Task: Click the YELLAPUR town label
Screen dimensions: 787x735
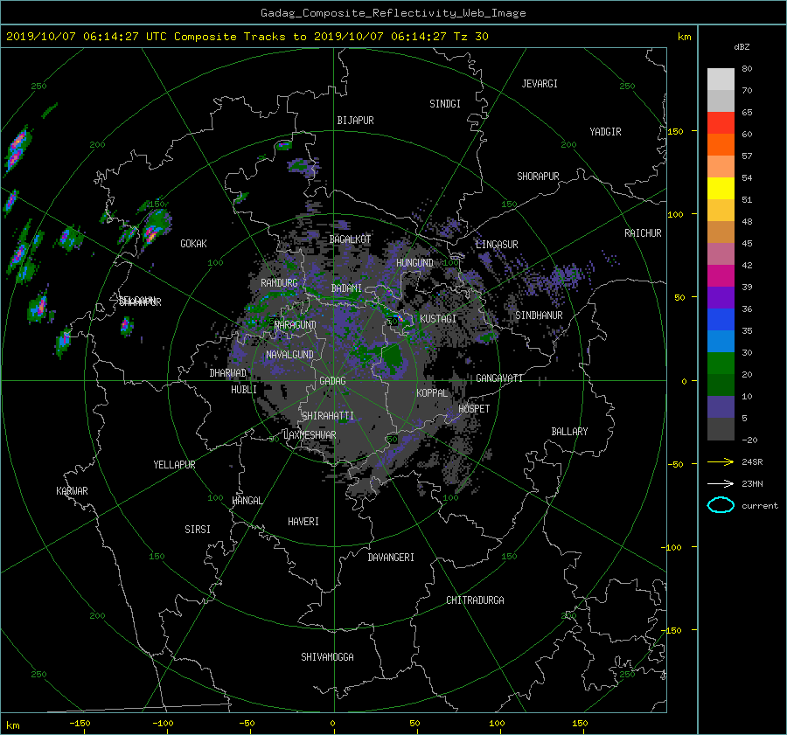Action: 174,465
